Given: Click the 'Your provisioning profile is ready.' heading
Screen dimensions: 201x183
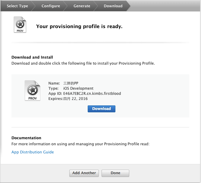Looking at the screenshot, I should [79, 27].
